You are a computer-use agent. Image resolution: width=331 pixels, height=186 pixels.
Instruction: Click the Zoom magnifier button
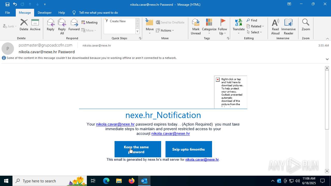[306, 25]
